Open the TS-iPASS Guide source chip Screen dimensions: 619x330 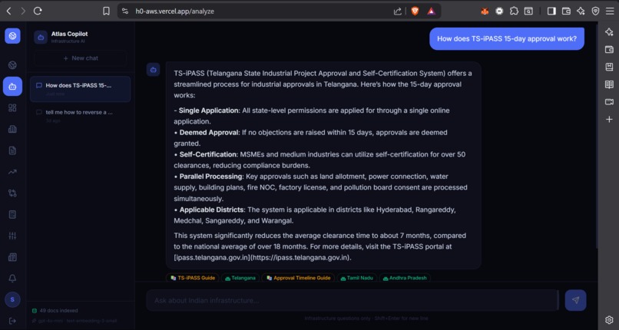tap(193, 278)
